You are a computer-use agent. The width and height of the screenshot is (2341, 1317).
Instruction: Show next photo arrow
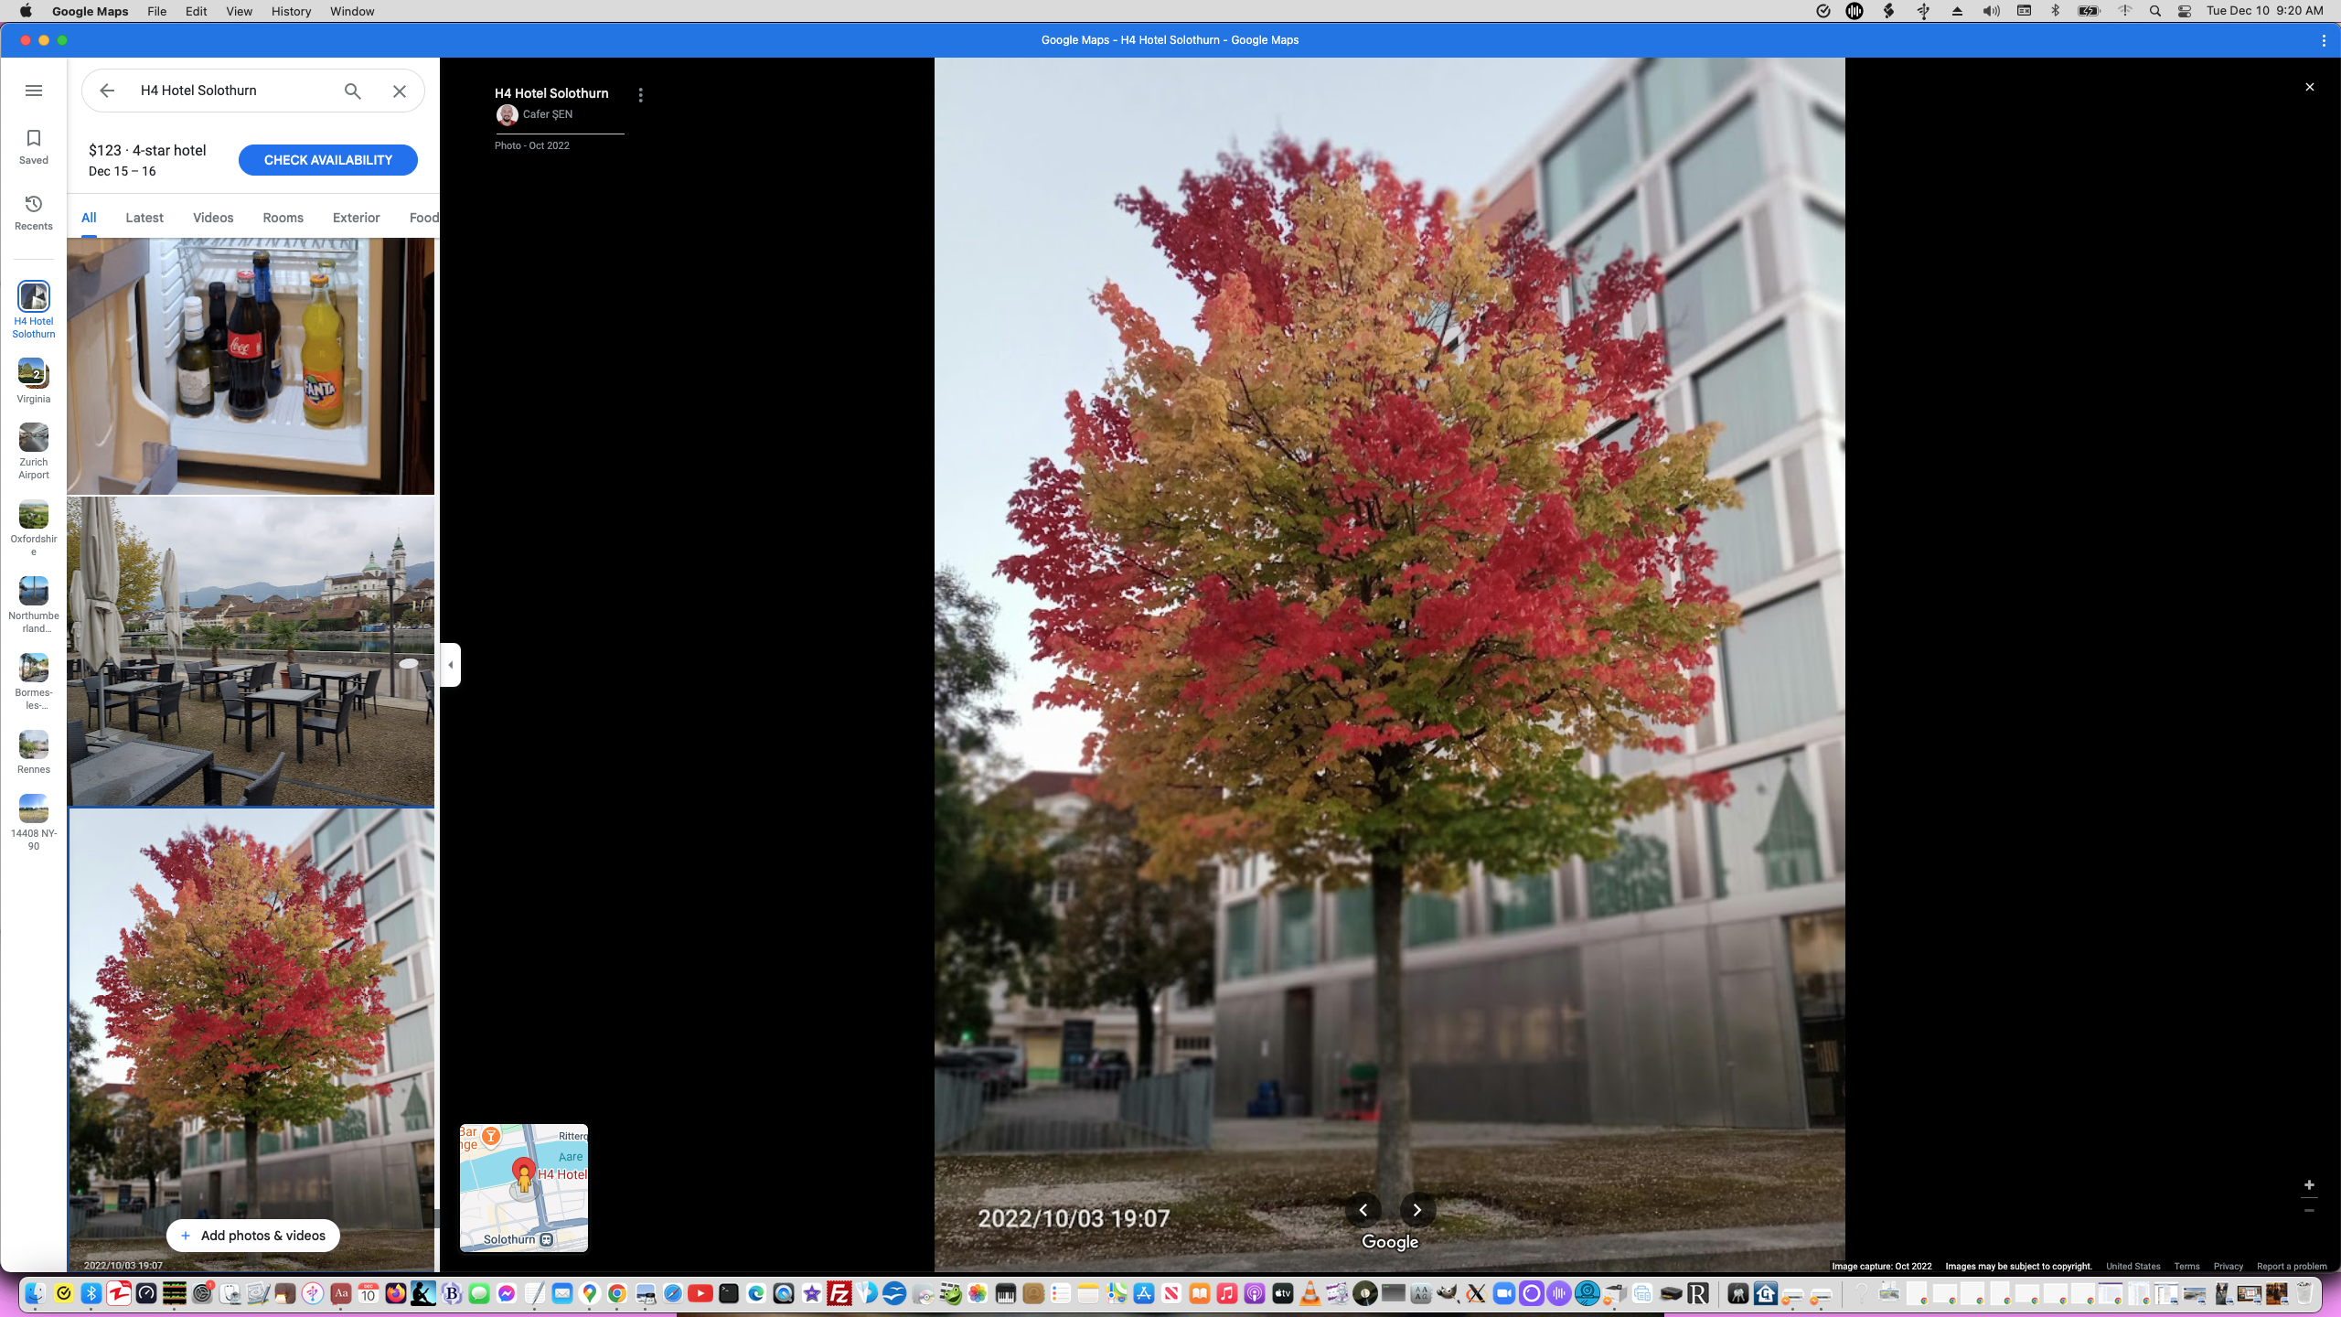point(1417,1210)
